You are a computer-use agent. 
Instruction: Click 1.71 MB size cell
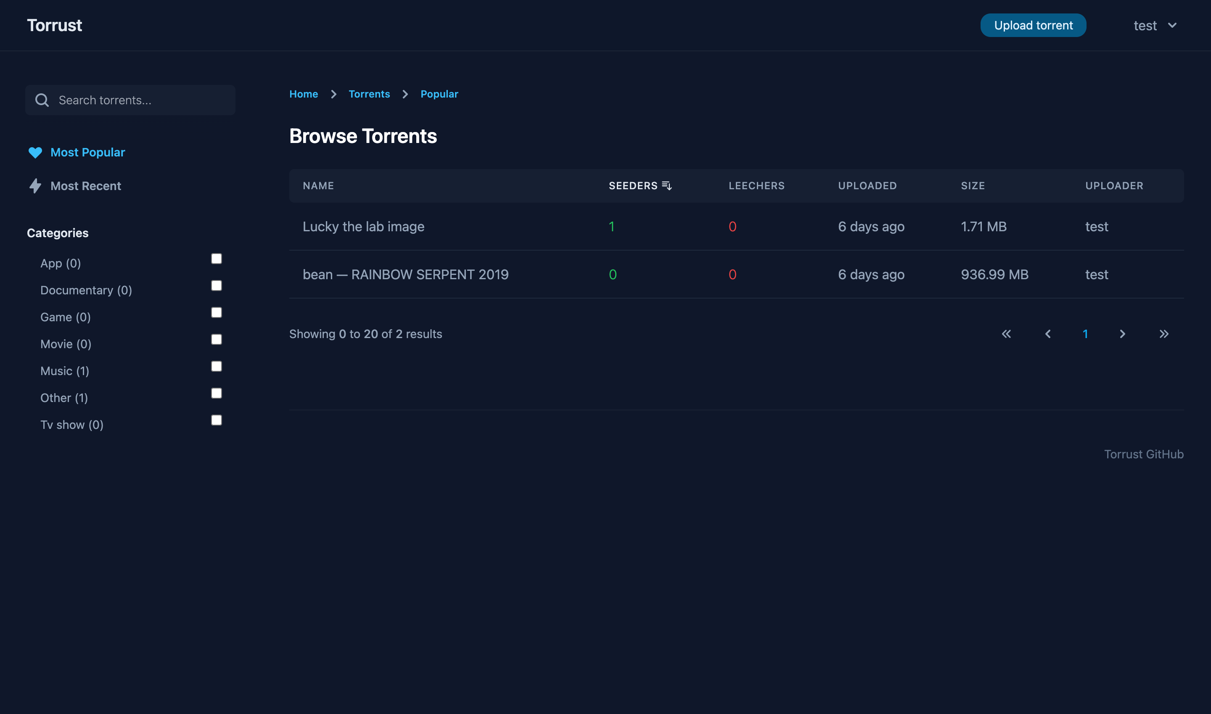tap(984, 227)
